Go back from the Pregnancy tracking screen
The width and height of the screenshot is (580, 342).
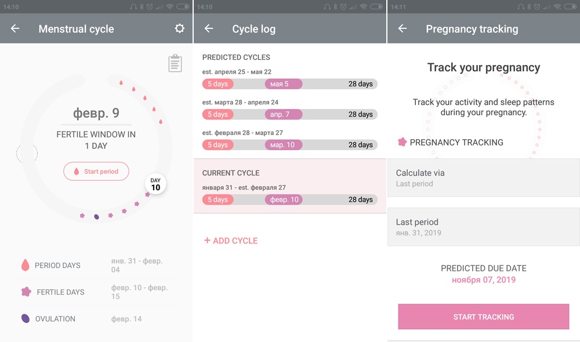[401, 28]
